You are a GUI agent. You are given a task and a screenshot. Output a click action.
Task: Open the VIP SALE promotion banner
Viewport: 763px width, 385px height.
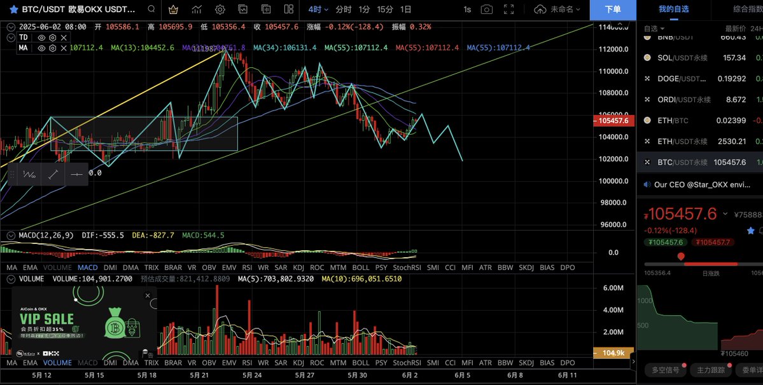click(84, 322)
